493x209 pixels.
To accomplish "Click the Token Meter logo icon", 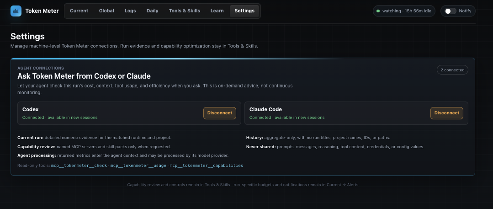I will tap(16, 11).
